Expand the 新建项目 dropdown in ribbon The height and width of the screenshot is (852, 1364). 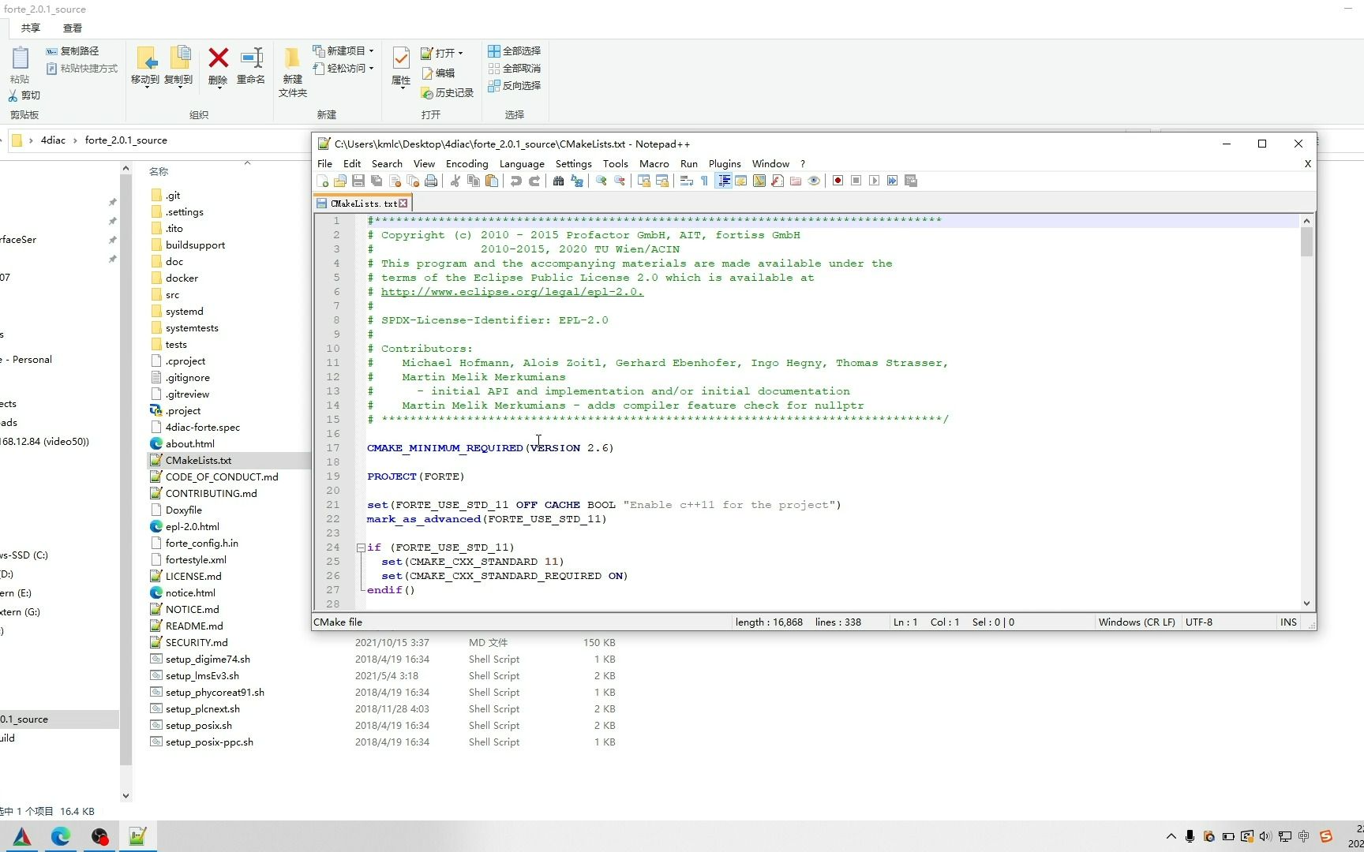click(x=371, y=50)
